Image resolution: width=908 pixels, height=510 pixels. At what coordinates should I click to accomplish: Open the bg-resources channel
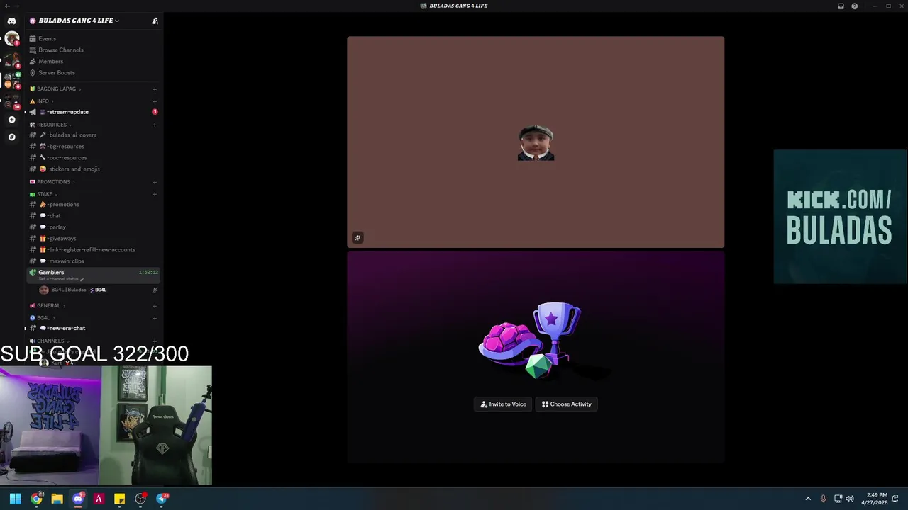coord(93,146)
